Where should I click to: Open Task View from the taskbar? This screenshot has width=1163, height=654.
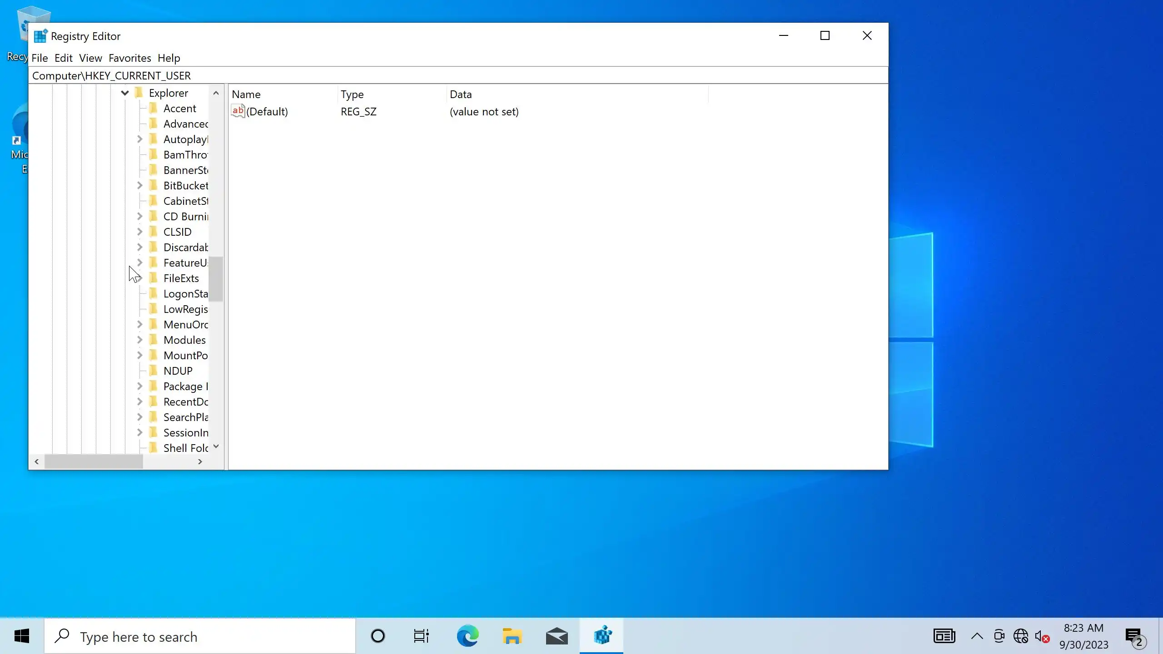[421, 636]
